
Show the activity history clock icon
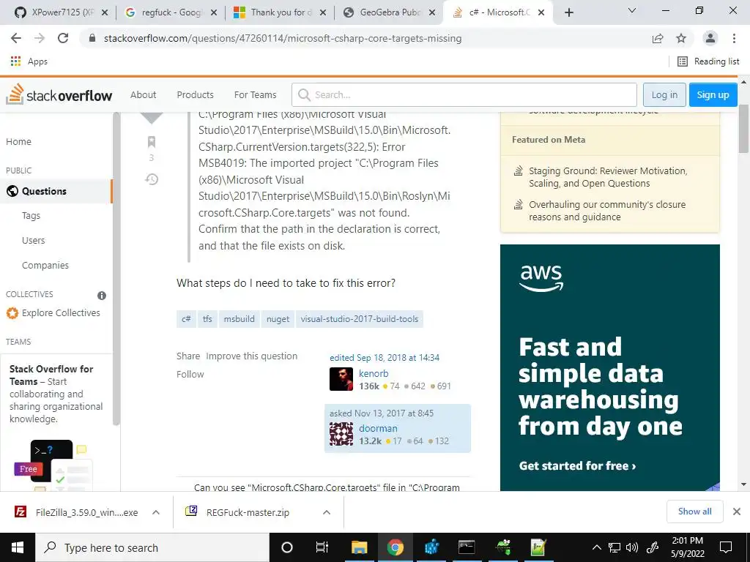[x=151, y=179]
